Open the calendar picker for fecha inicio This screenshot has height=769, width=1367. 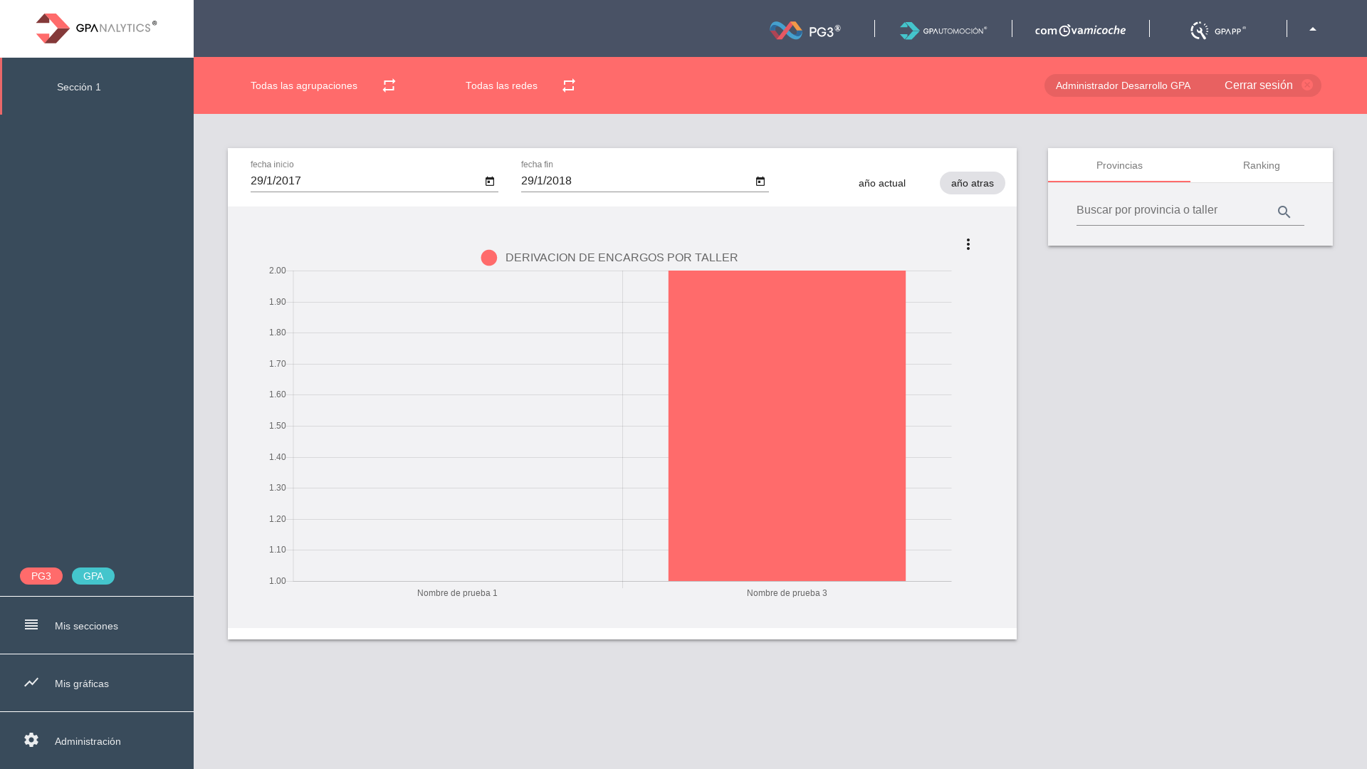pos(490,182)
